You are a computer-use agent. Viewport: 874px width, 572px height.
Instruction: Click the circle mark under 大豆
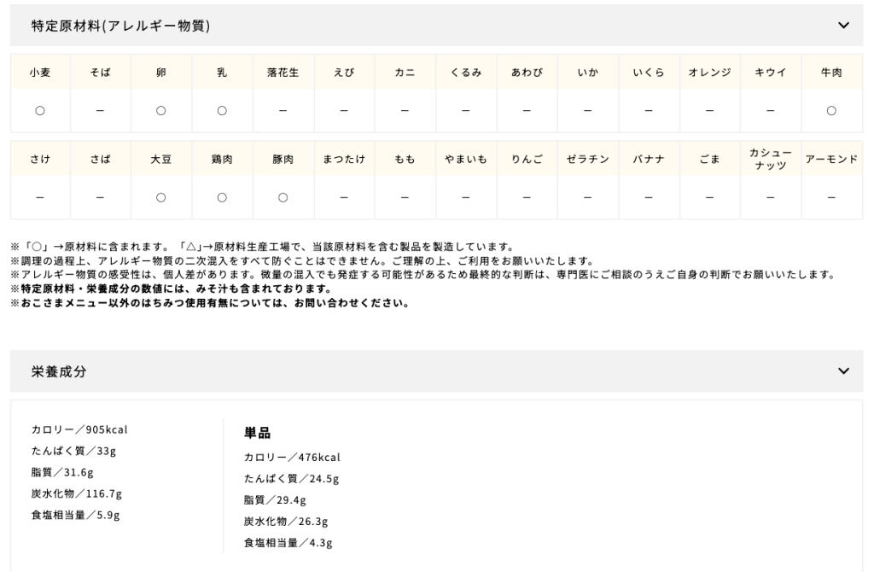(x=160, y=197)
